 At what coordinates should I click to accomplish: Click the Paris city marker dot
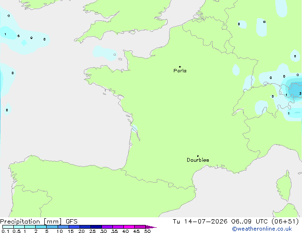[180, 67]
